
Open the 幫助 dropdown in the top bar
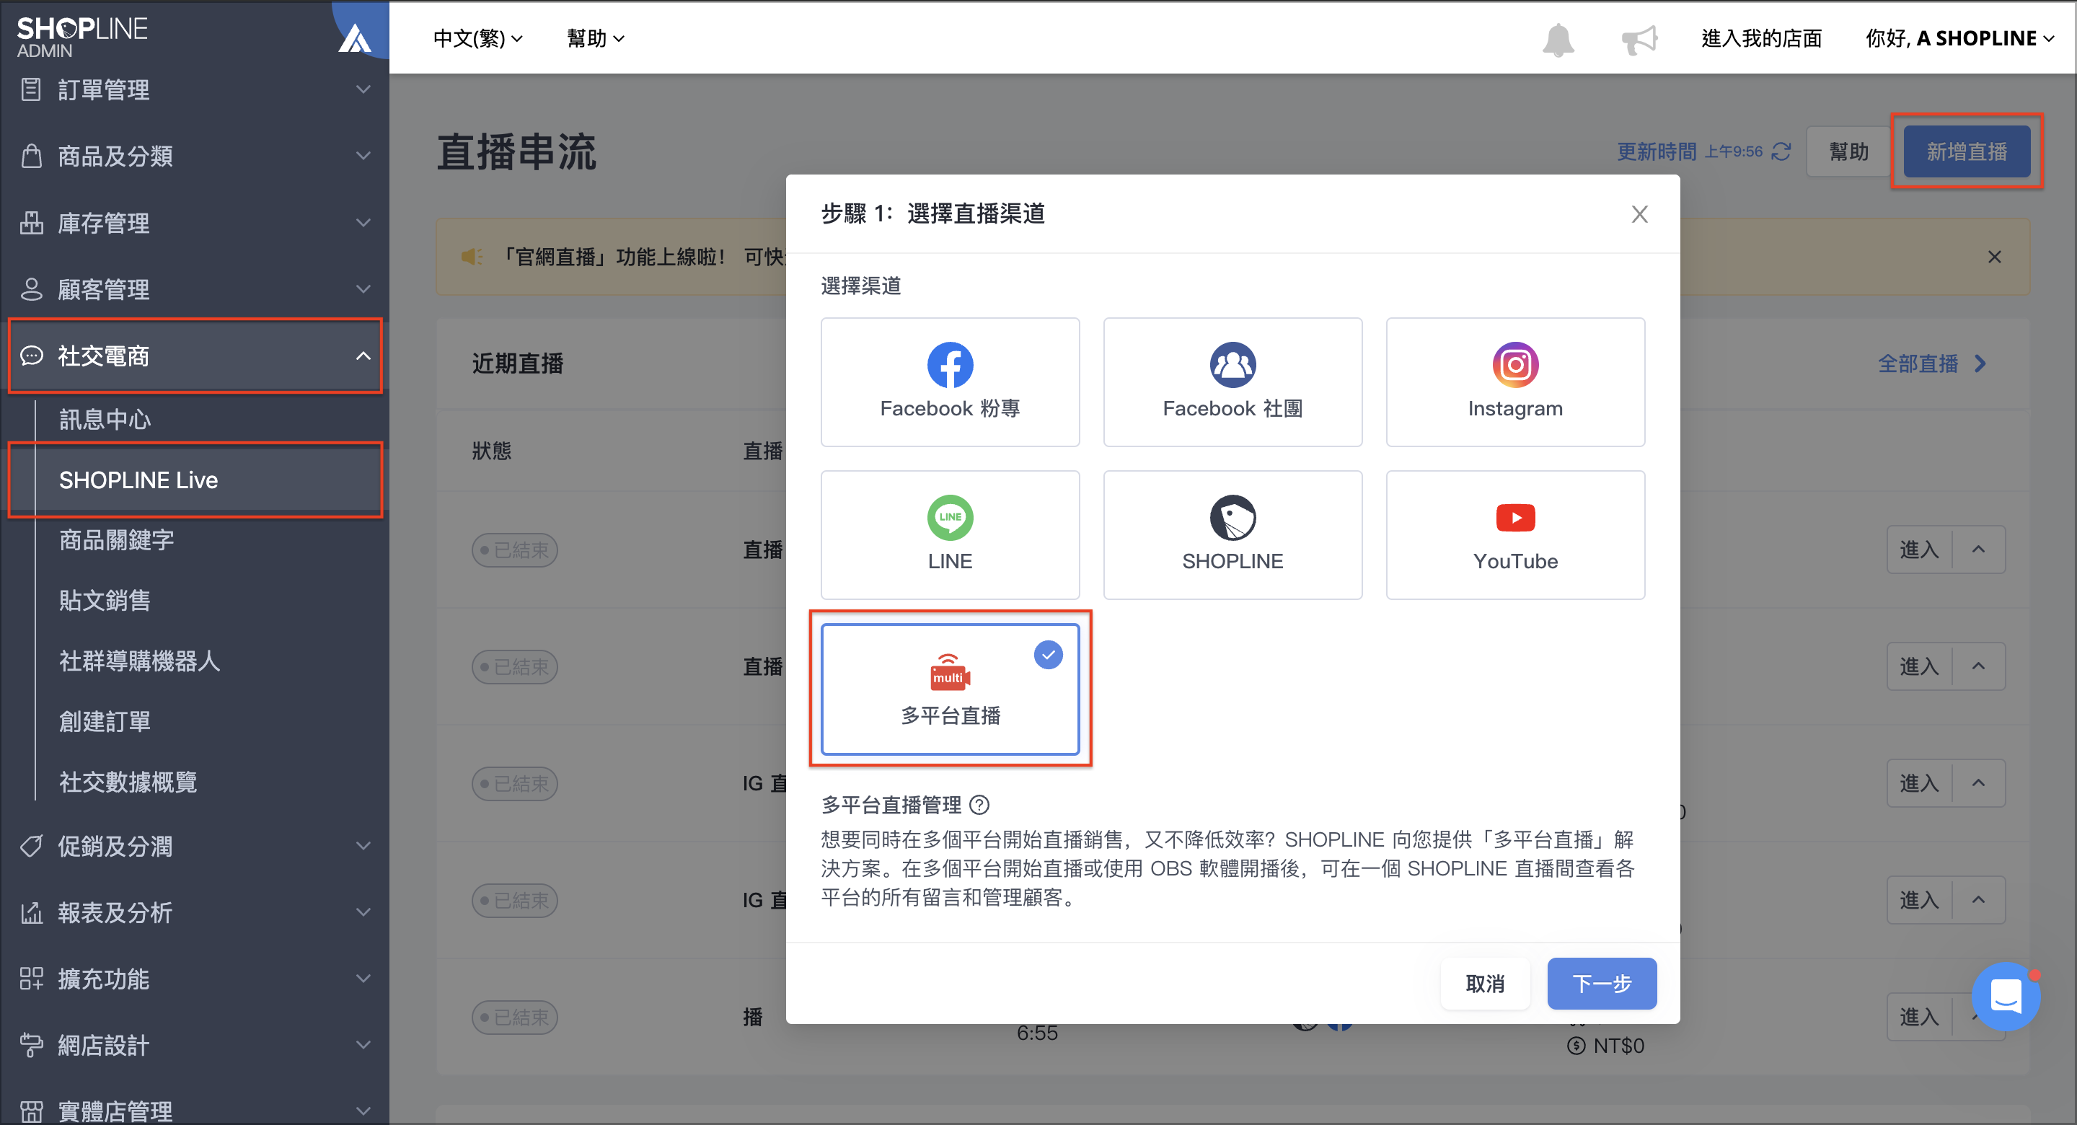coord(595,38)
